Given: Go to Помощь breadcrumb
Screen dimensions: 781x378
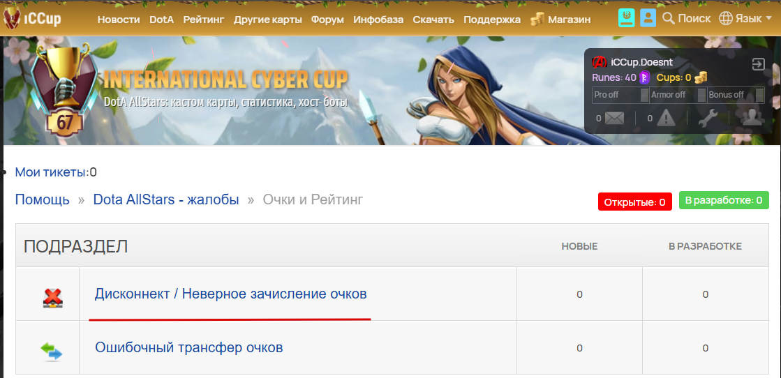Looking at the screenshot, I should pyautogui.click(x=43, y=200).
